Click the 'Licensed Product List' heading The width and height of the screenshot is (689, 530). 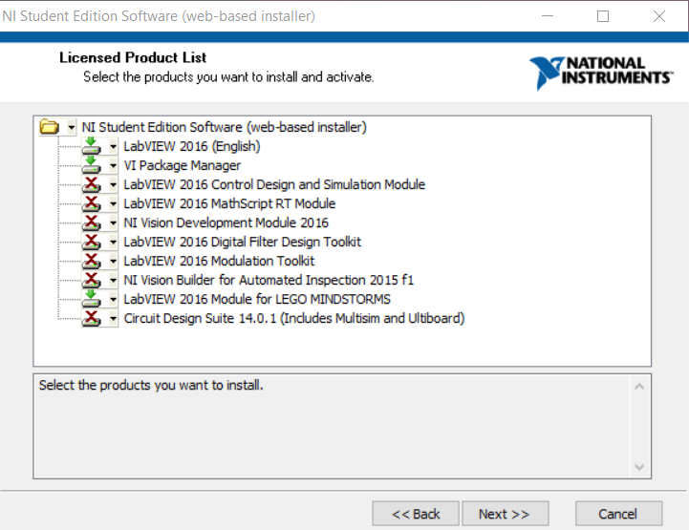(x=133, y=57)
